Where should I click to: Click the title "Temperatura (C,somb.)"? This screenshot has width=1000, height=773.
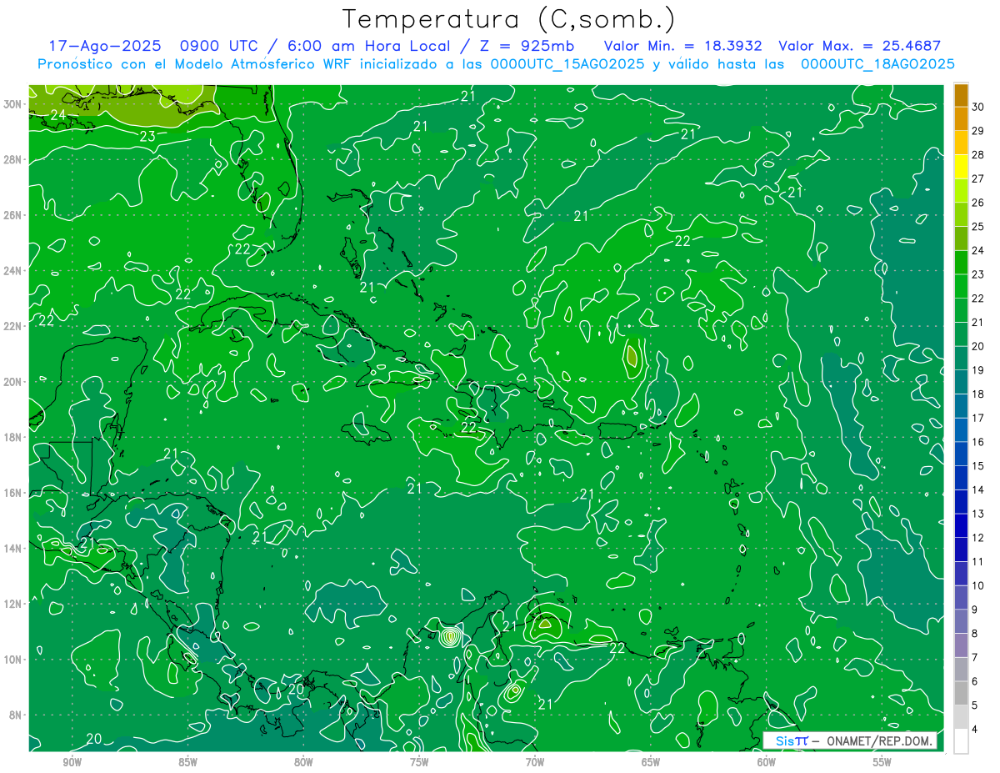(508, 19)
